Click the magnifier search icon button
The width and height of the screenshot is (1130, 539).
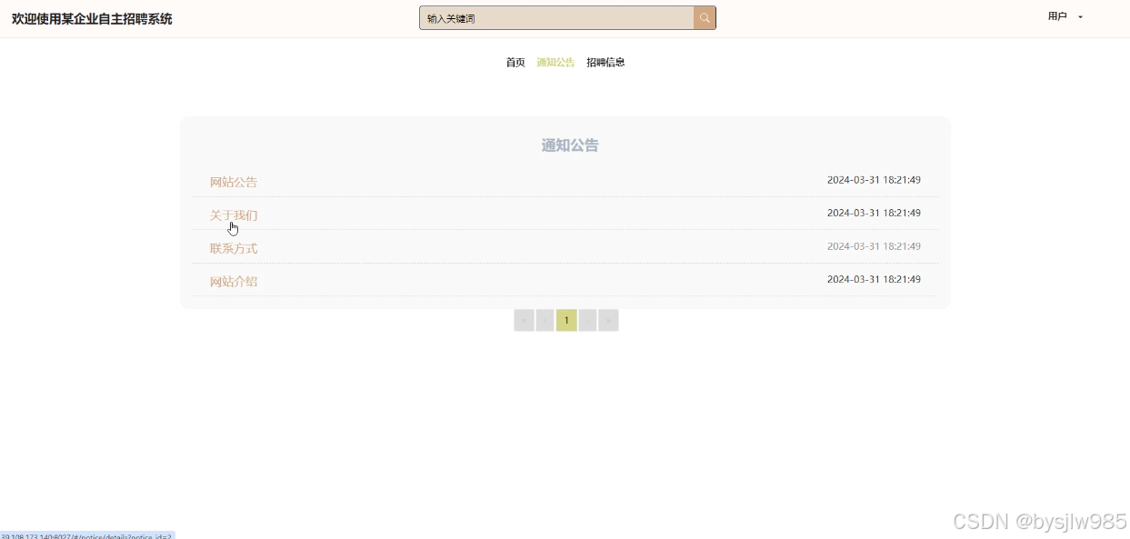[705, 18]
